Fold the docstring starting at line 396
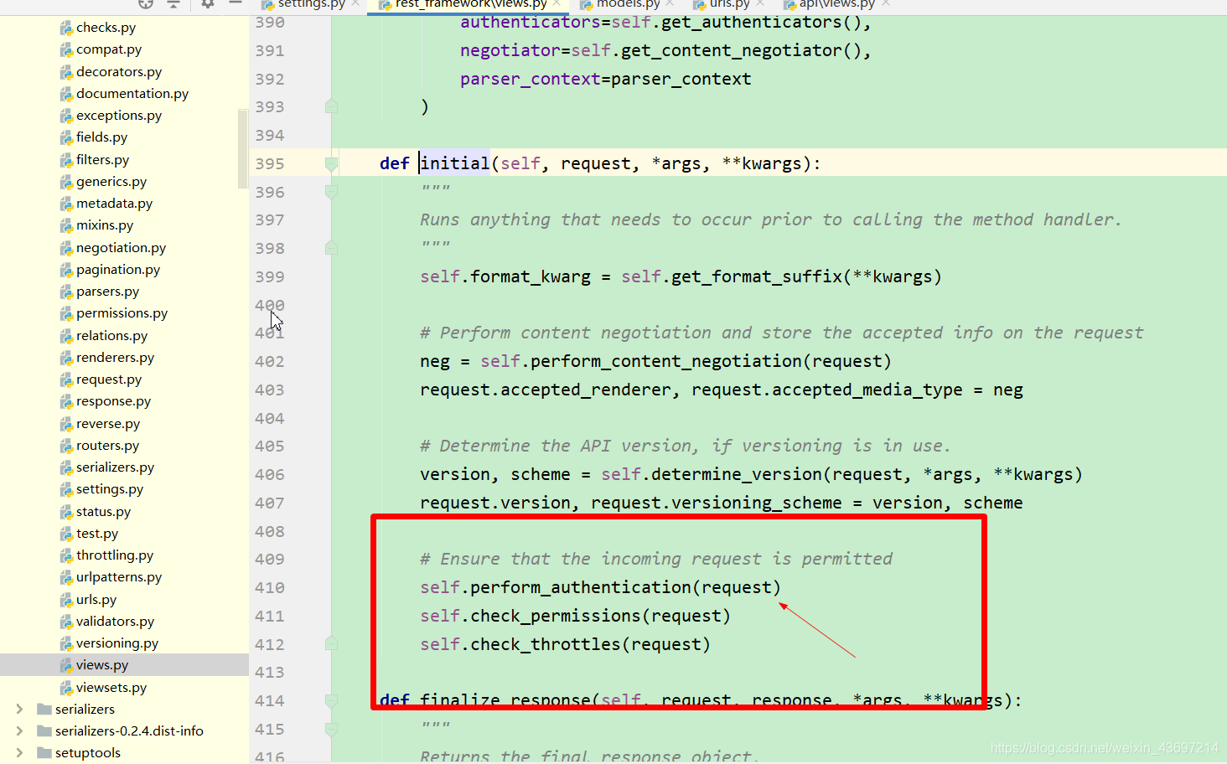The height and width of the screenshot is (764, 1227). 332,192
